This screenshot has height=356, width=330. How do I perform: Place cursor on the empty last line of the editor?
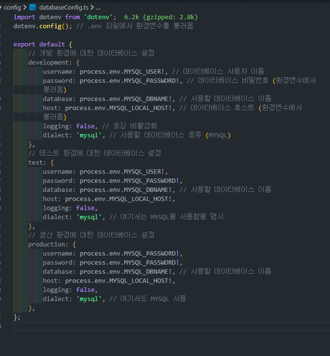172,326
